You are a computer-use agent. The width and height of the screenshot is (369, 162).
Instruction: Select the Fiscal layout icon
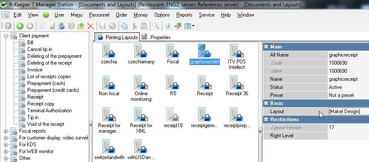pos(173,54)
